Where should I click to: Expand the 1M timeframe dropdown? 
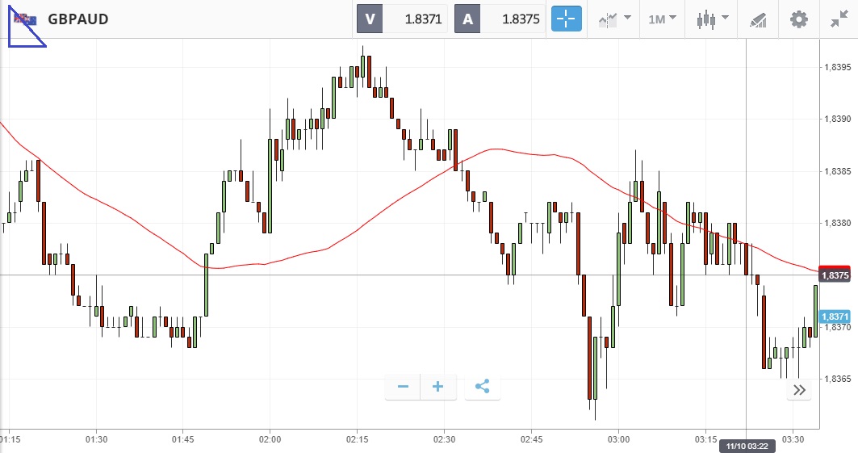click(662, 19)
